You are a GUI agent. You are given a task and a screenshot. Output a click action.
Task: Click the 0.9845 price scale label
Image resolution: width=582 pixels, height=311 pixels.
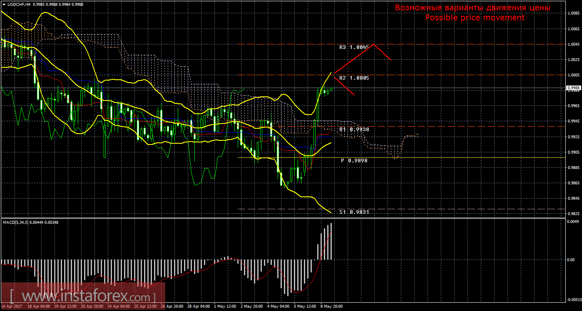click(573, 198)
